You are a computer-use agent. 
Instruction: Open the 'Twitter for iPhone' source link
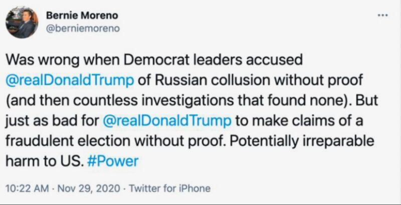coord(170,189)
